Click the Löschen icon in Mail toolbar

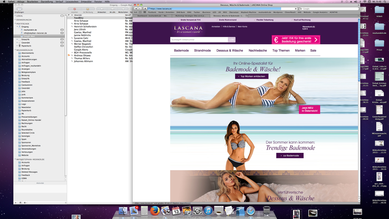[x=74, y=9]
